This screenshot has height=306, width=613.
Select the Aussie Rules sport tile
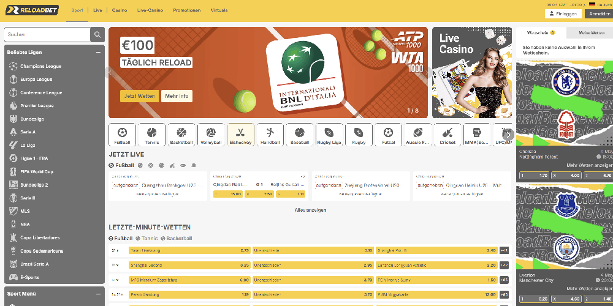point(418,135)
